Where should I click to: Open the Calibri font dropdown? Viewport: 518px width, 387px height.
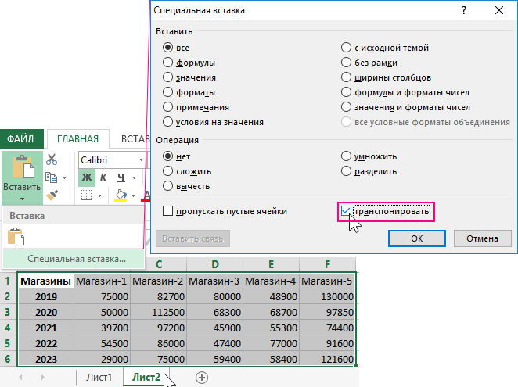(142, 159)
